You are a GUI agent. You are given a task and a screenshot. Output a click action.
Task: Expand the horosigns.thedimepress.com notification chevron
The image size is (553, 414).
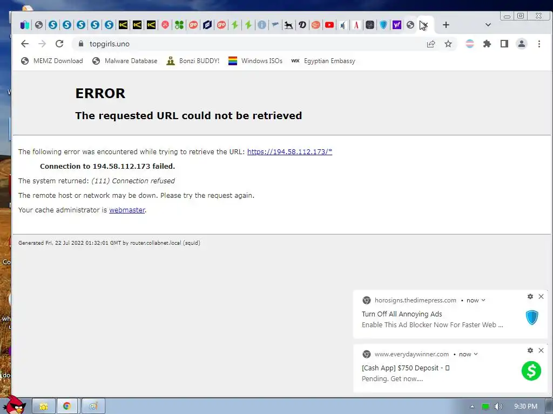pyautogui.click(x=483, y=300)
